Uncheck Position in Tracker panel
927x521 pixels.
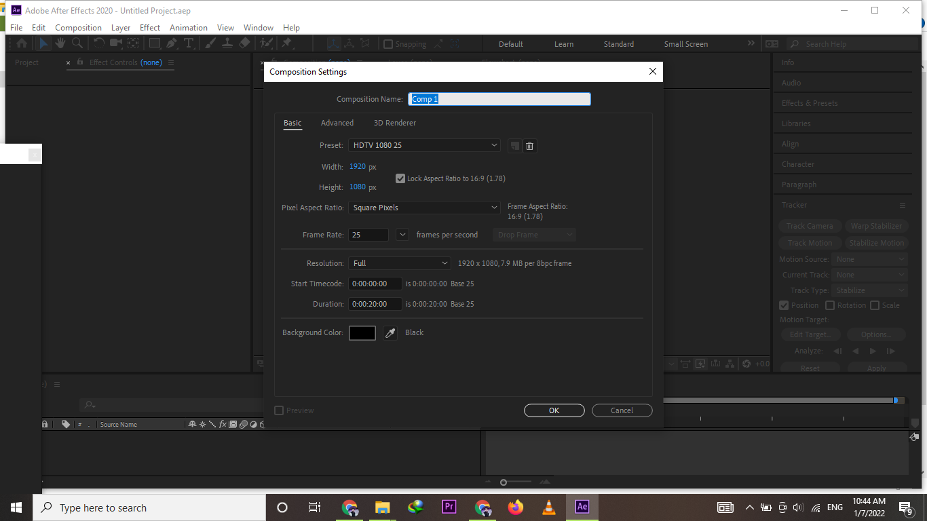(x=784, y=305)
